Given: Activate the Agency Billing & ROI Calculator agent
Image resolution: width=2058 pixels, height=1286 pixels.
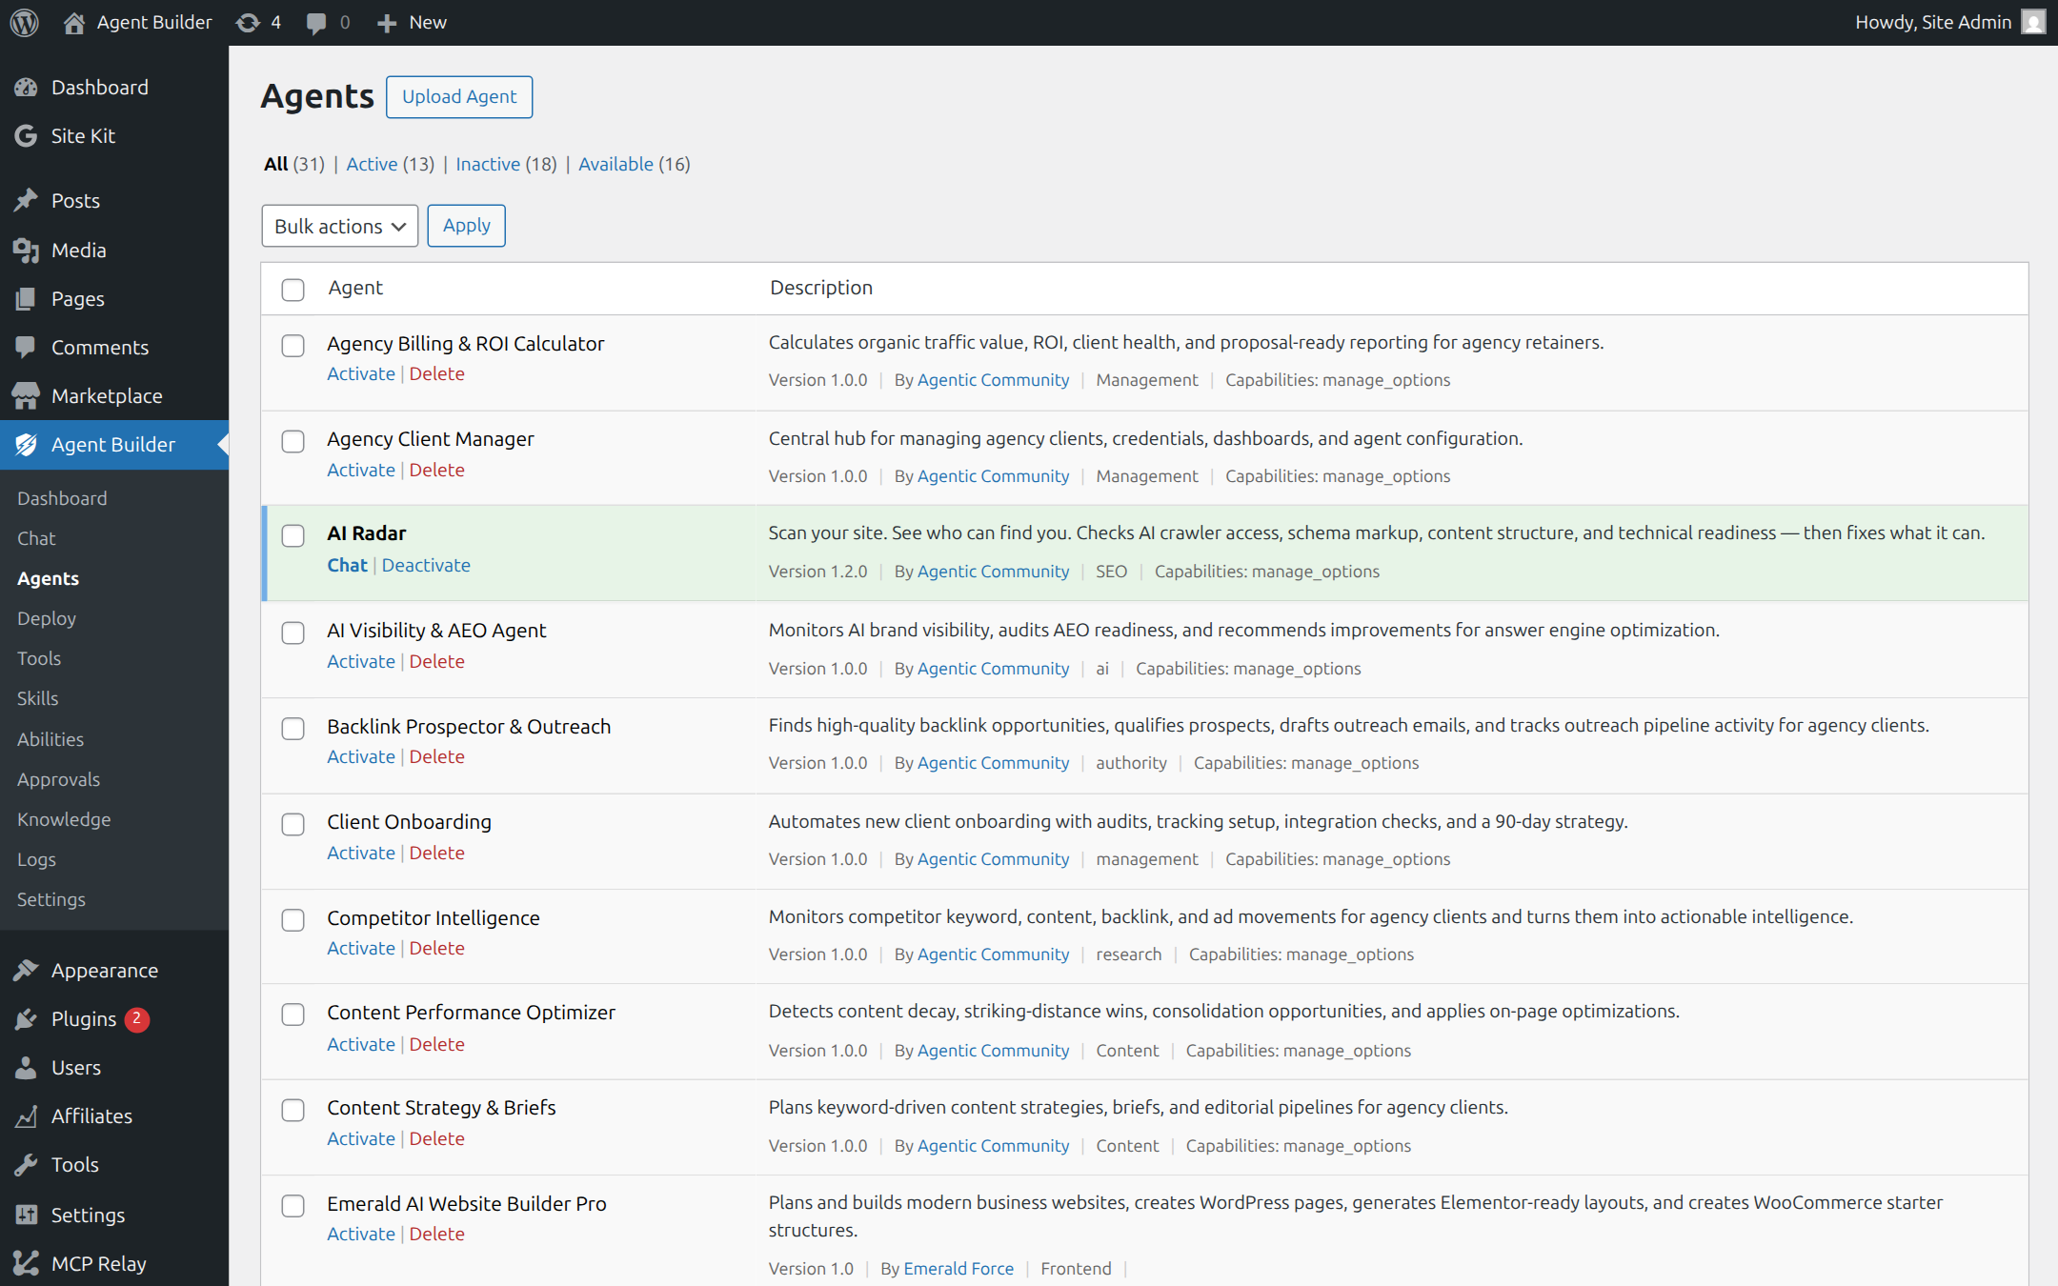Looking at the screenshot, I should [361, 373].
